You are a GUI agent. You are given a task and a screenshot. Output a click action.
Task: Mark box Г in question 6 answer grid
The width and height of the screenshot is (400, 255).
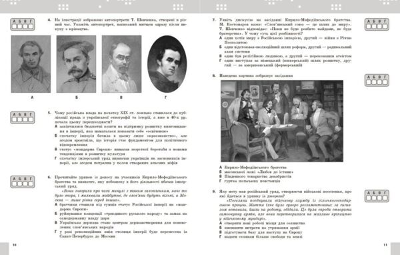[31, 184]
